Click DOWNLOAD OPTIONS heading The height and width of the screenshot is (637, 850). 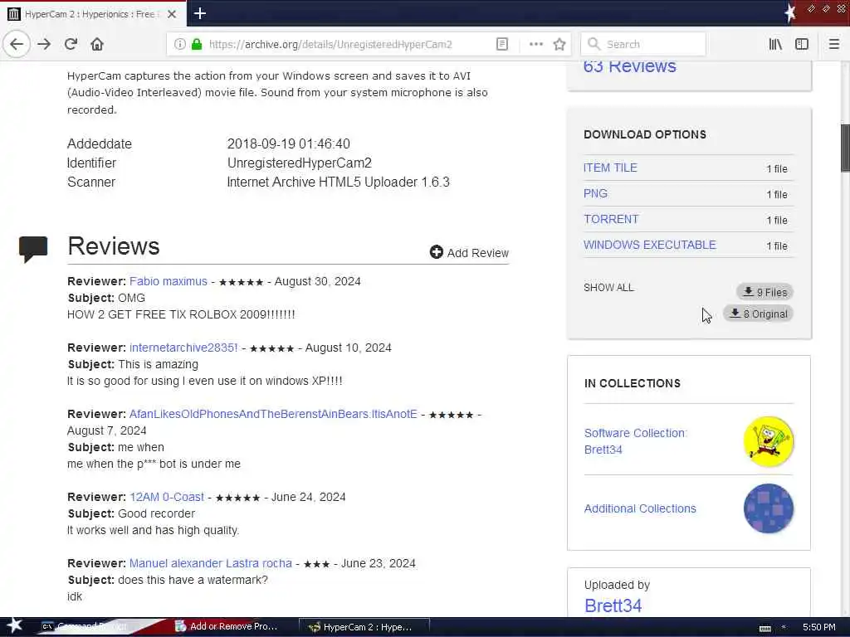pos(644,134)
